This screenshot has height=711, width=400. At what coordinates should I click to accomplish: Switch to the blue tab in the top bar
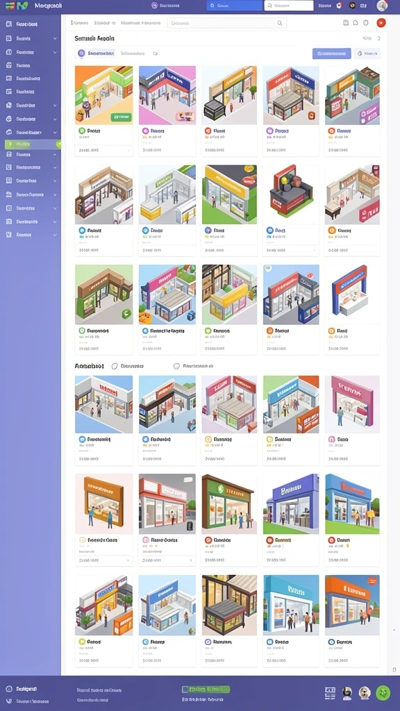(x=234, y=6)
